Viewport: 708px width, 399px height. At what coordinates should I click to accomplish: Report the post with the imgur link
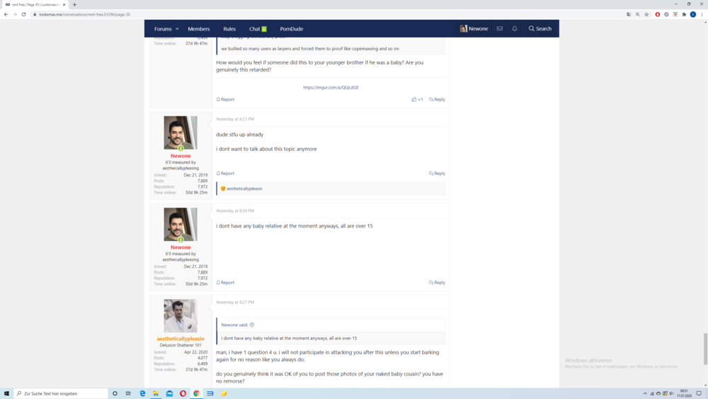[225, 99]
